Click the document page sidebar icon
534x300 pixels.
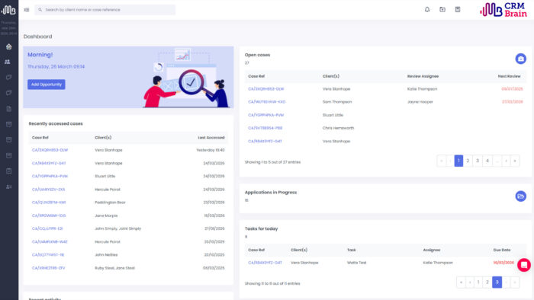9,109
